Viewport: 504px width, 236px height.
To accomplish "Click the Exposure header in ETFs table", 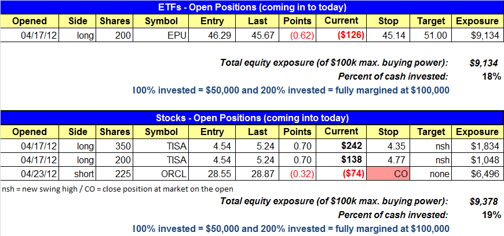I will point(478,21).
